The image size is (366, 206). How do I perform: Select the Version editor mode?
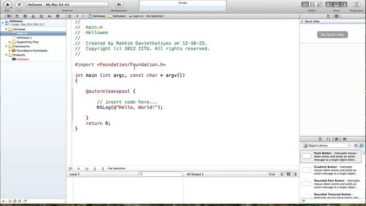[x=320, y=5]
